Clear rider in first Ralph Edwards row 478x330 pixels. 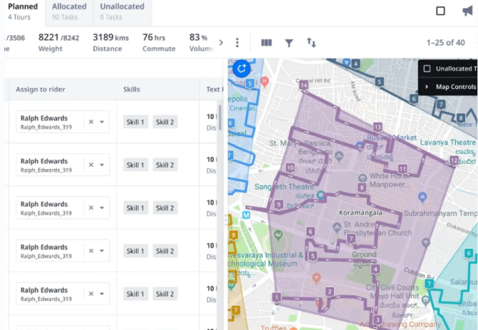[90, 122]
